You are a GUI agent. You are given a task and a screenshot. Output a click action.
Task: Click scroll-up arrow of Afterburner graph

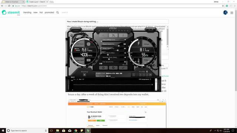156,79
